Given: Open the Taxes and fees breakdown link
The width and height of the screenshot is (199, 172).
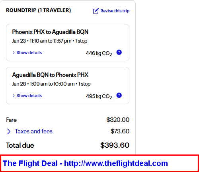Looking at the screenshot, I should coord(33,131).
